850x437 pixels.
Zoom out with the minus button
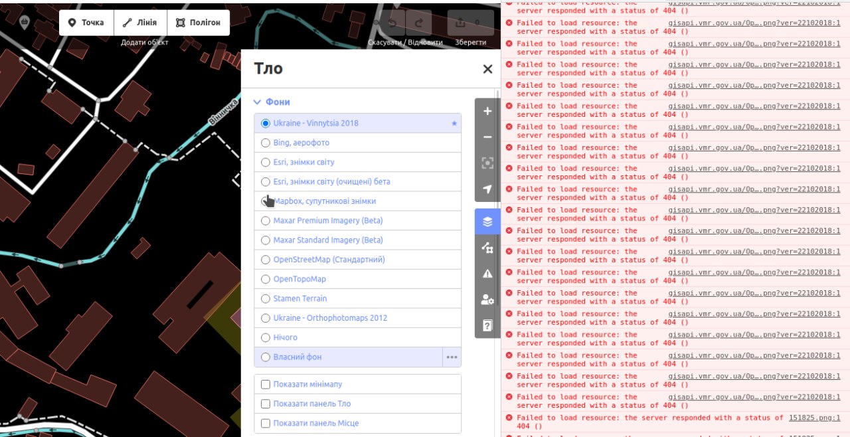click(x=487, y=137)
